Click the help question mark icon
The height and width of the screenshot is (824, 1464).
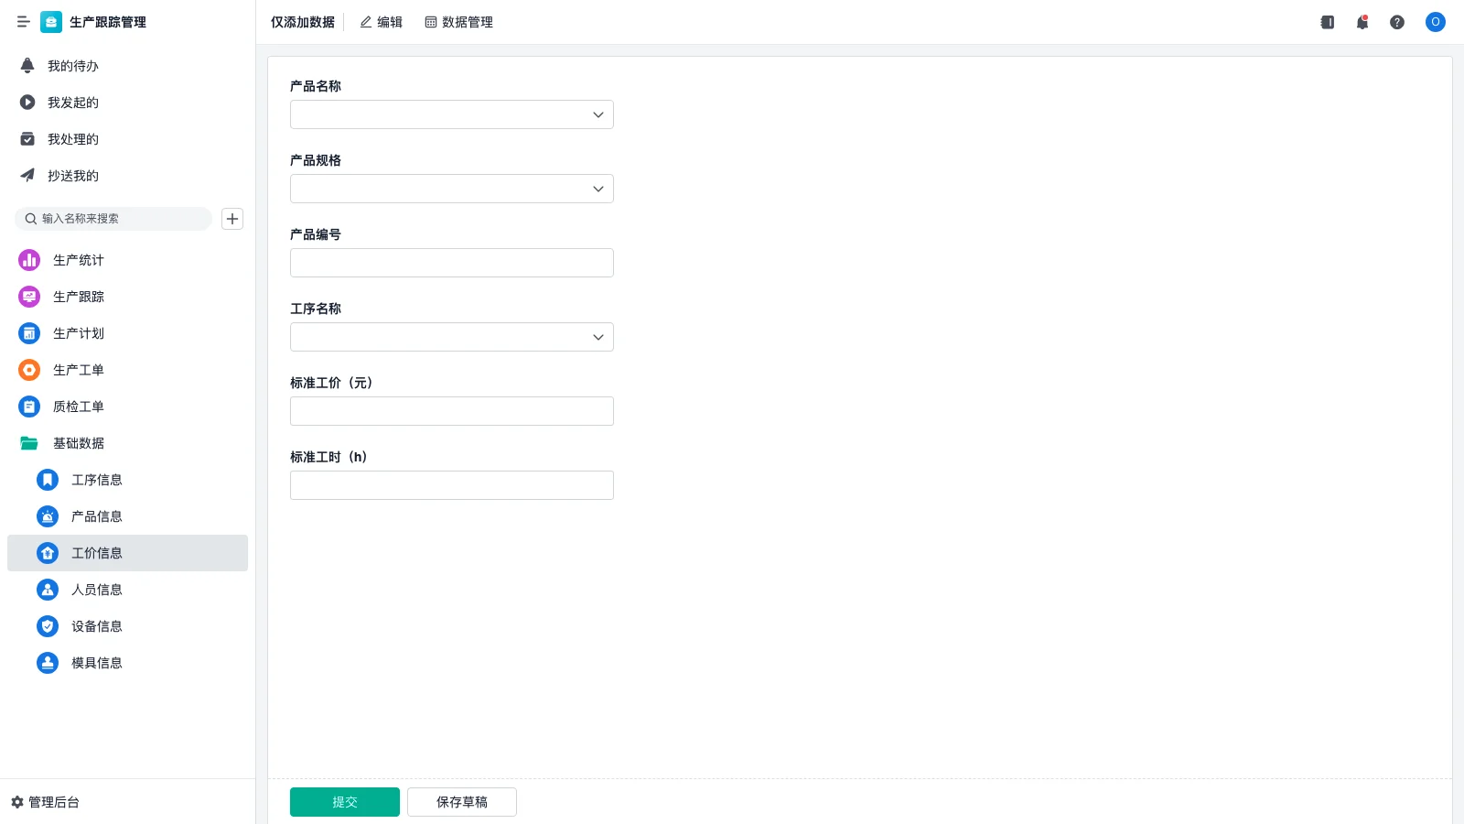click(x=1397, y=22)
